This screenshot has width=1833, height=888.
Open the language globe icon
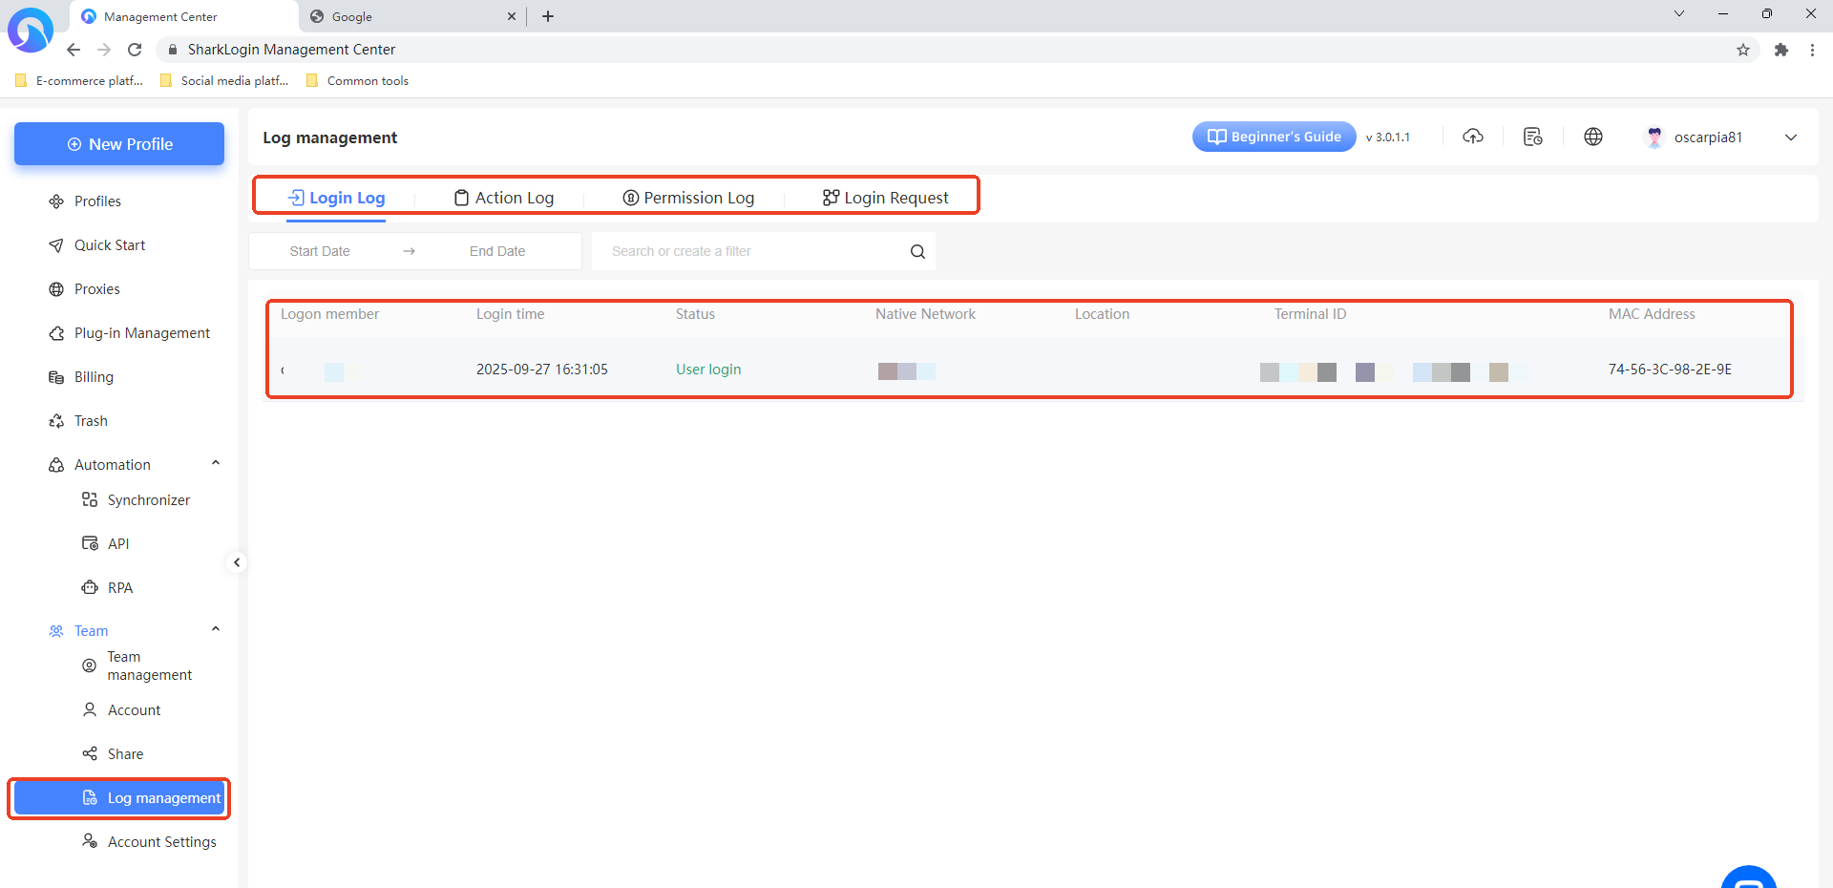coord(1592,137)
